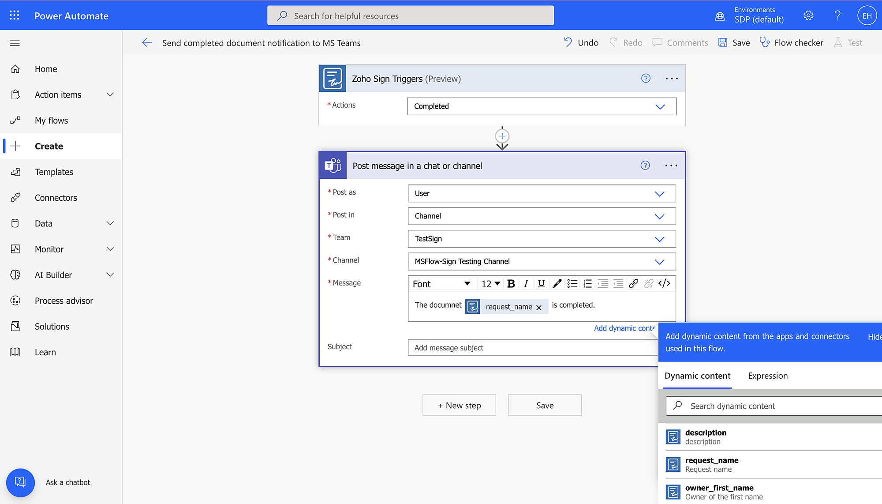Open the Actions Completed dropdown

(542, 106)
